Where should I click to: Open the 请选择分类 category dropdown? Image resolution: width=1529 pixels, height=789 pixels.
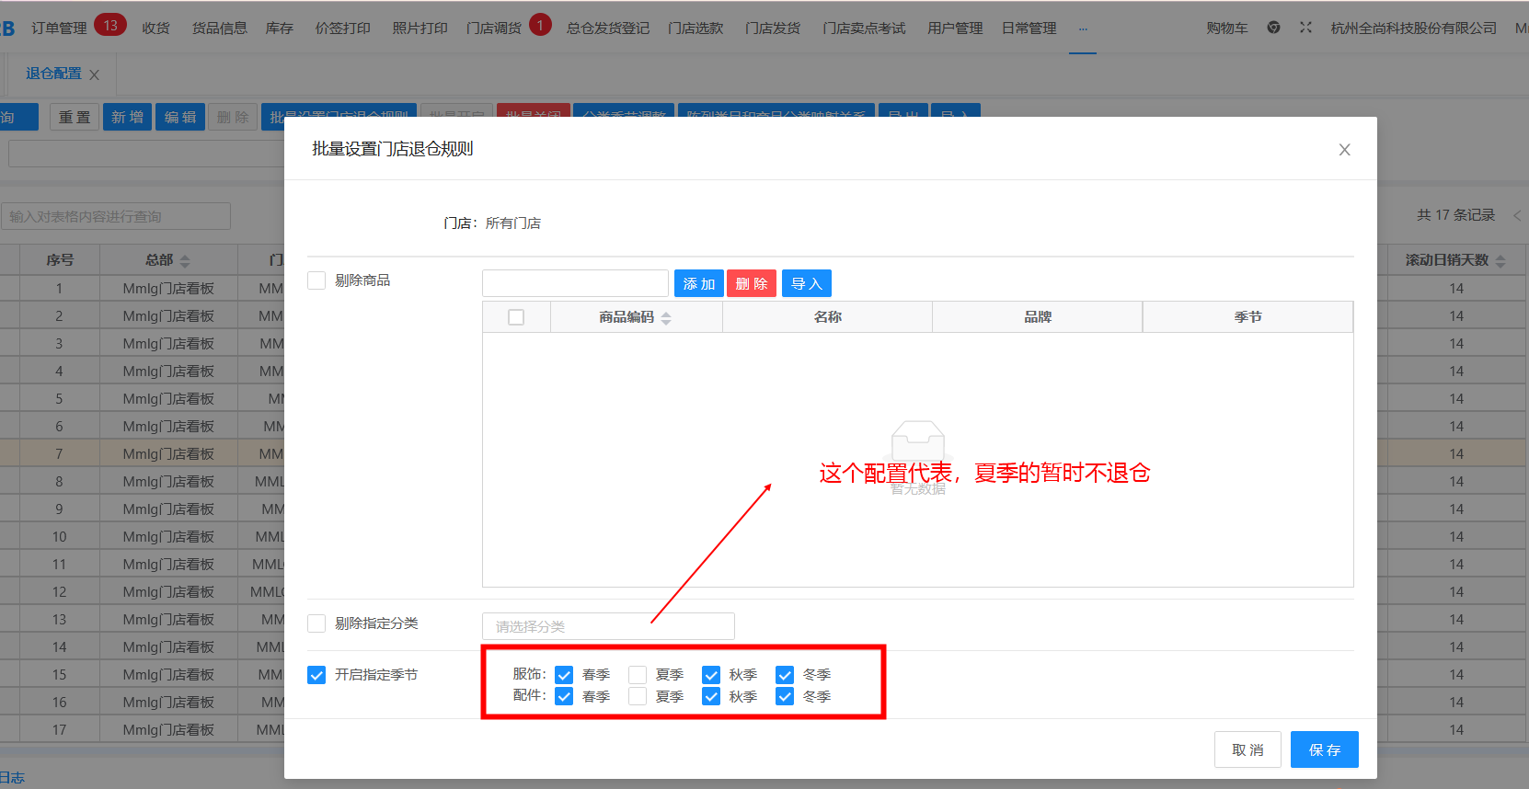(607, 626)
